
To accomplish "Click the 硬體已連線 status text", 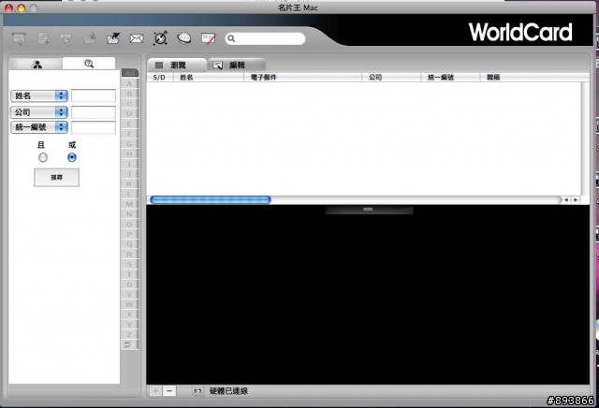I will click(x=228, y=391).
